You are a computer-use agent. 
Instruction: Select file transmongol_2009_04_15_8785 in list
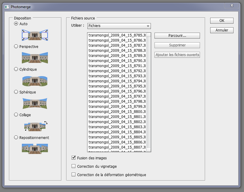(117, 35)
